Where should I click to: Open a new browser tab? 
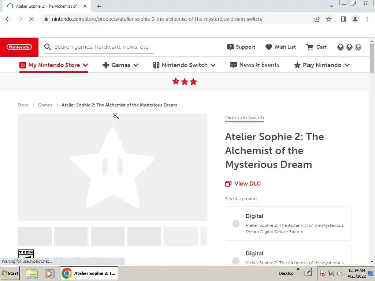(99, 6)
